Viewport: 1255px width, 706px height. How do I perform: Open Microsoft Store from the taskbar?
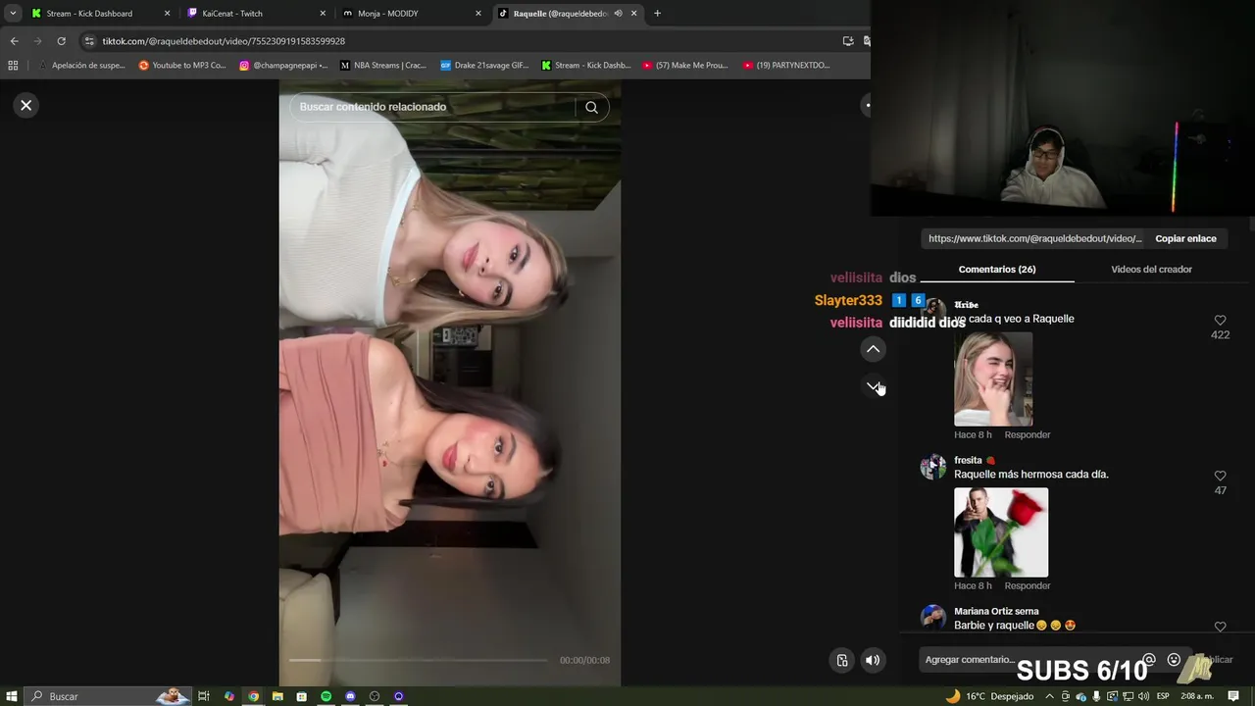pyautogui.click(x=301, y=696)
